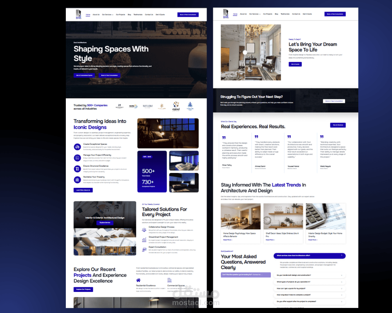The image size is (392, 313).
Task: Click Get A Quote button under Dream Space
Action: [295, 65]
